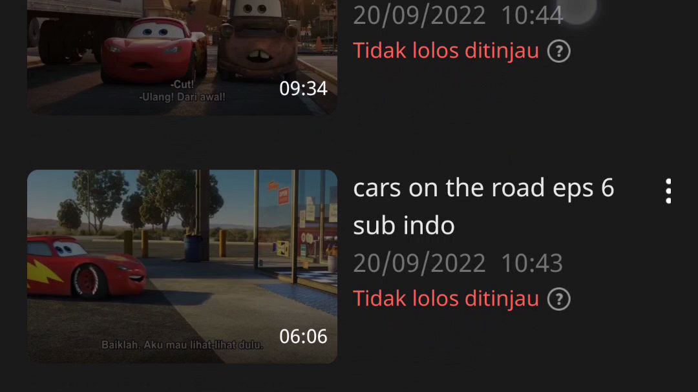Open three-dot menu for eps 6 video
Viewport: 698px width, 392px height.
click(x=668, y=191)
